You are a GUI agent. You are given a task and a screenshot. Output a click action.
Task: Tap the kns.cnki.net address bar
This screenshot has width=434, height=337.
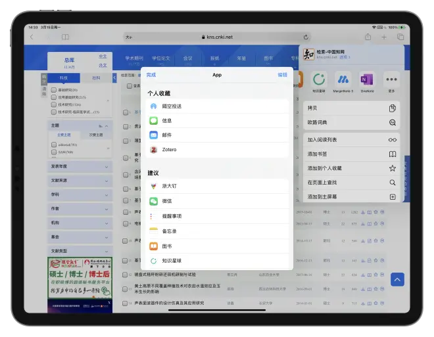[x=217, y=37]
